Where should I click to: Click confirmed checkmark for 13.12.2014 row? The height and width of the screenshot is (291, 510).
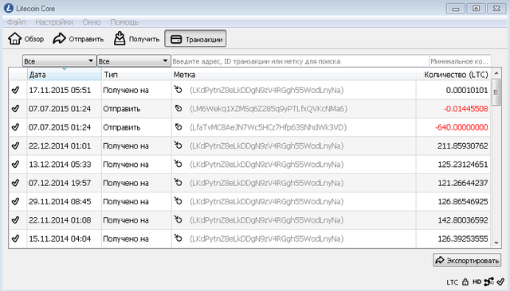pyautogui.click(x=15, y=164)
